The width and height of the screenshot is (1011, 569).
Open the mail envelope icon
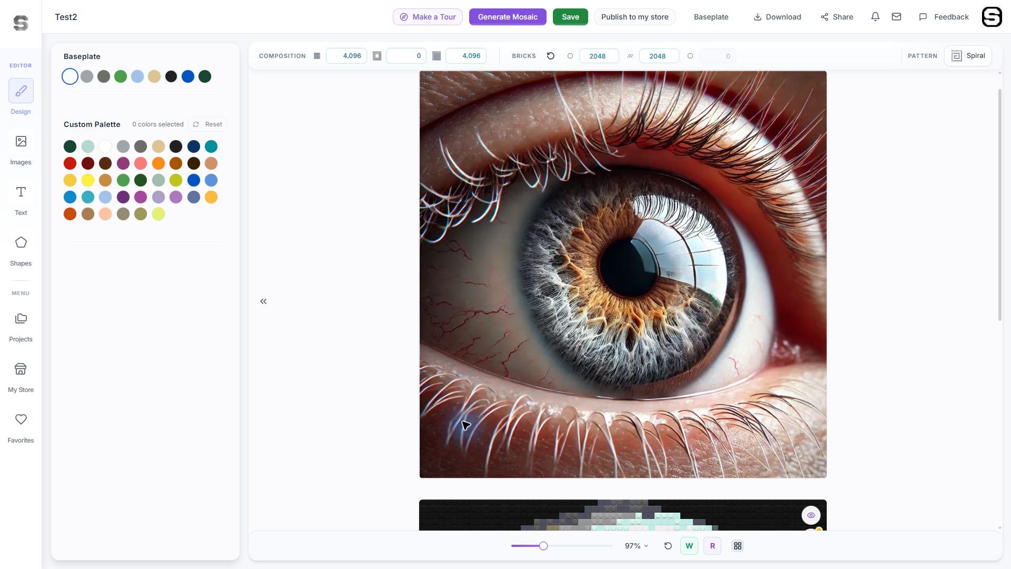pyautogui.click(x=896, y=17)
